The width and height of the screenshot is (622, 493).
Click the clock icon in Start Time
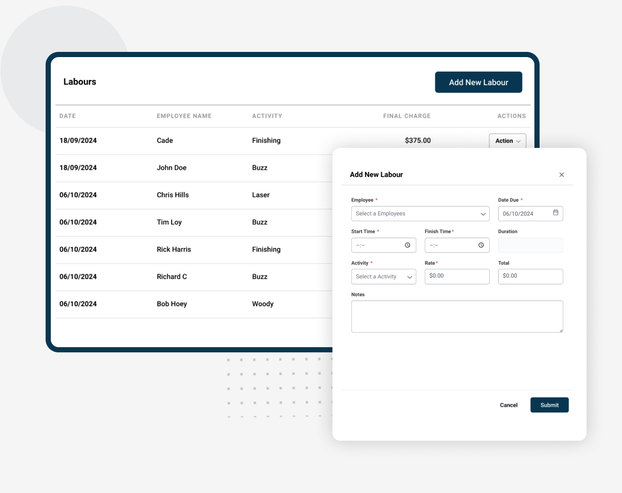[x=407, y=245]
